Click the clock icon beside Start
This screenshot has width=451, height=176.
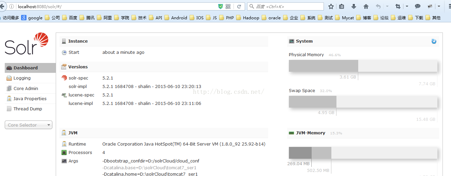tap(64, 52)
